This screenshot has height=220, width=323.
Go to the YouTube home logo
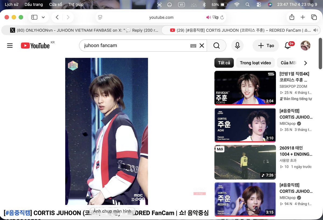[35, 46]
